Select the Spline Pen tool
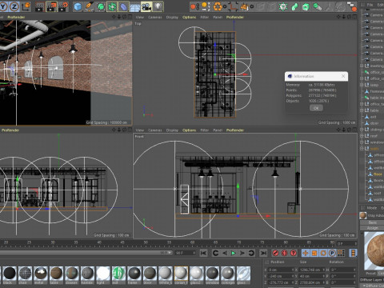 pos(90,6)
